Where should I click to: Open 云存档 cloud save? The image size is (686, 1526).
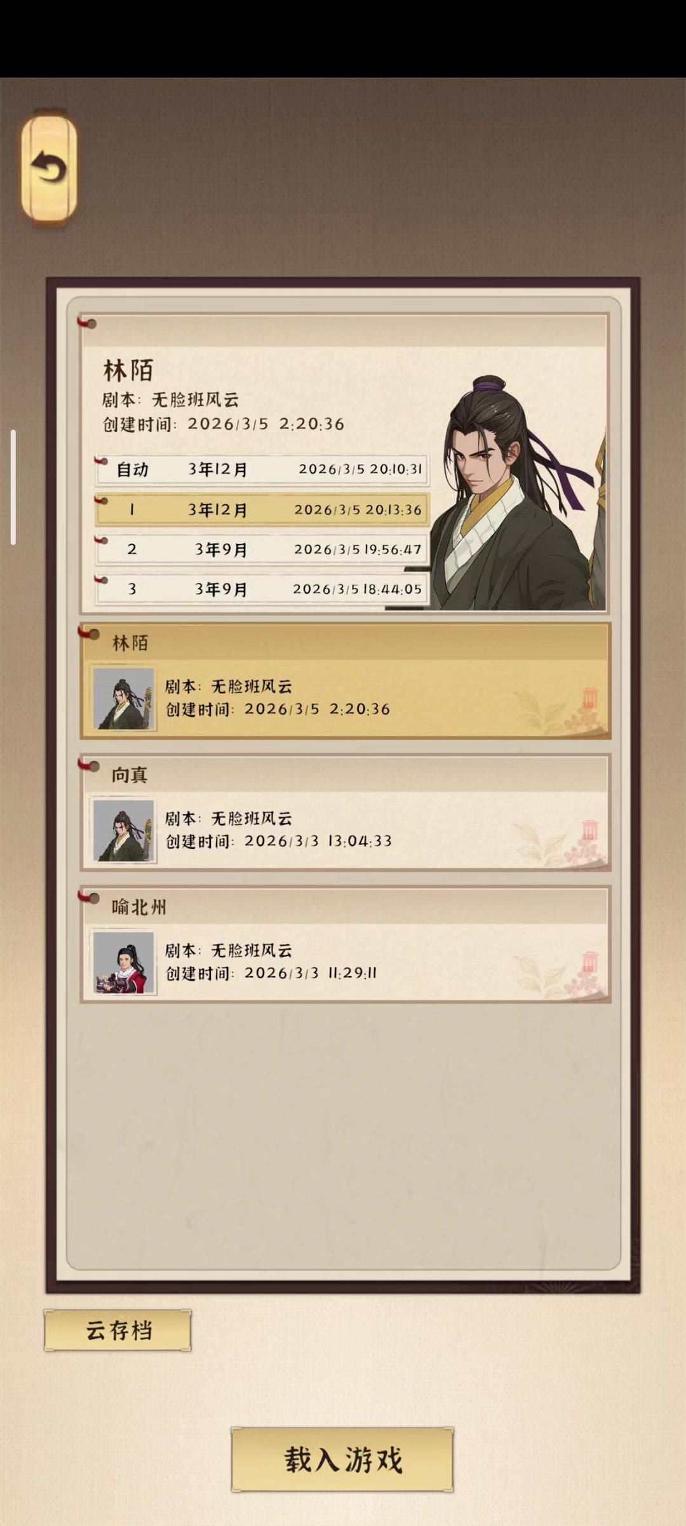(x=118, y=1330)
